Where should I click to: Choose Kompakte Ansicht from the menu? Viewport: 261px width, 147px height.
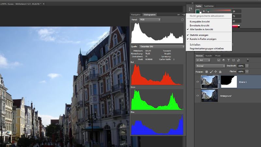click(x=199, y=22)
